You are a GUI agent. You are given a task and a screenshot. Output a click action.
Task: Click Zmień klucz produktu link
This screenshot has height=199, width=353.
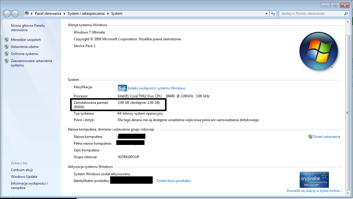174,181
